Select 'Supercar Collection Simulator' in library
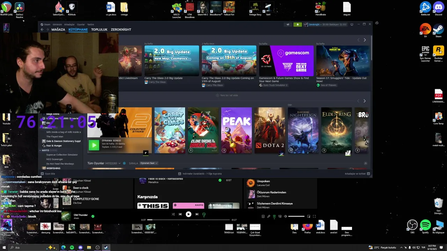The width and height of the screenshot is (447, 251). click(62, 154)
